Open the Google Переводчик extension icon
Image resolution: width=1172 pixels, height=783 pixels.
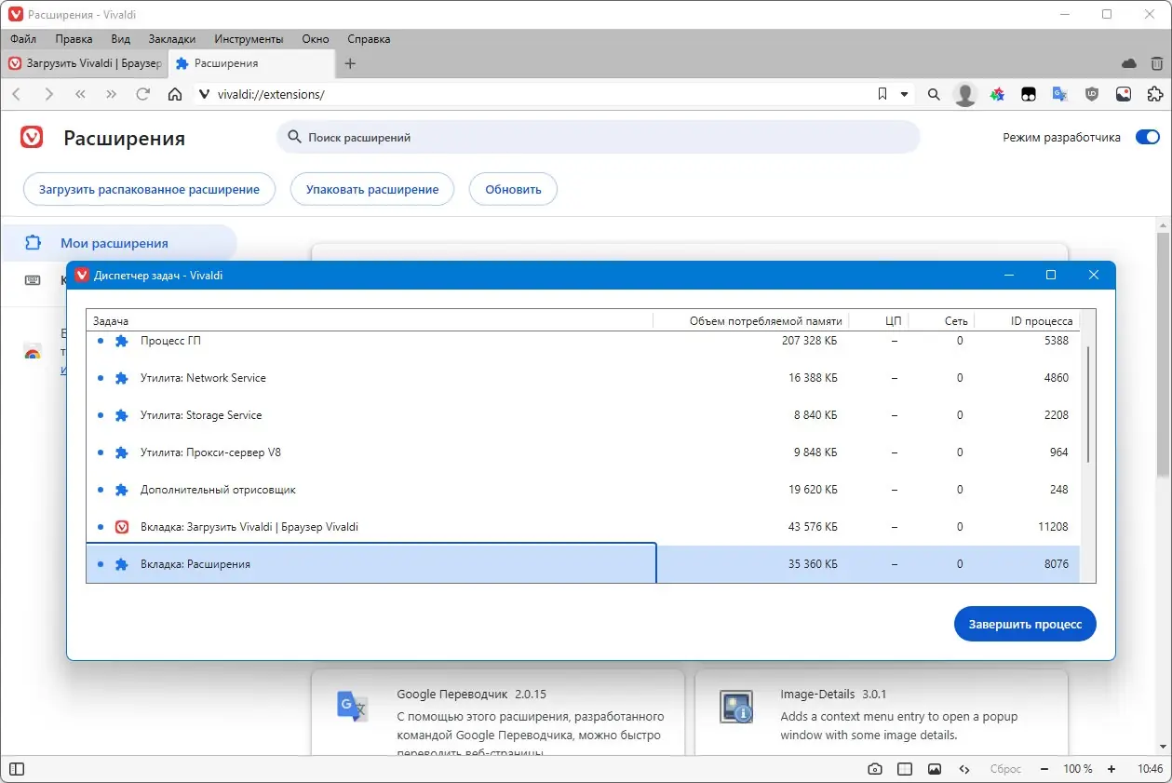click(x=1057, y=94)
